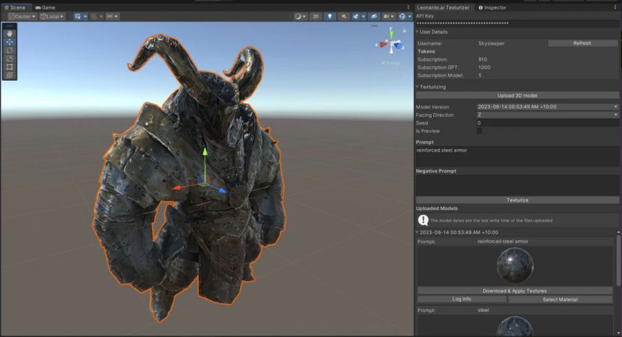Select the Rect tool

tap(10, 67)
